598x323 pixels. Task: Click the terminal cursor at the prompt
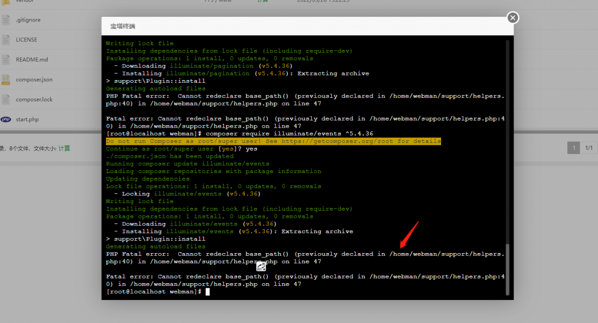point(208,292)
